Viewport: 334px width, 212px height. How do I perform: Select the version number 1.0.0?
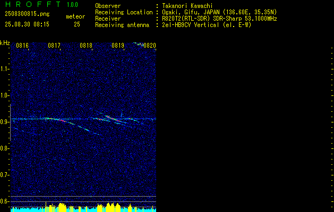pyautogui.click(x=72, y=5)
